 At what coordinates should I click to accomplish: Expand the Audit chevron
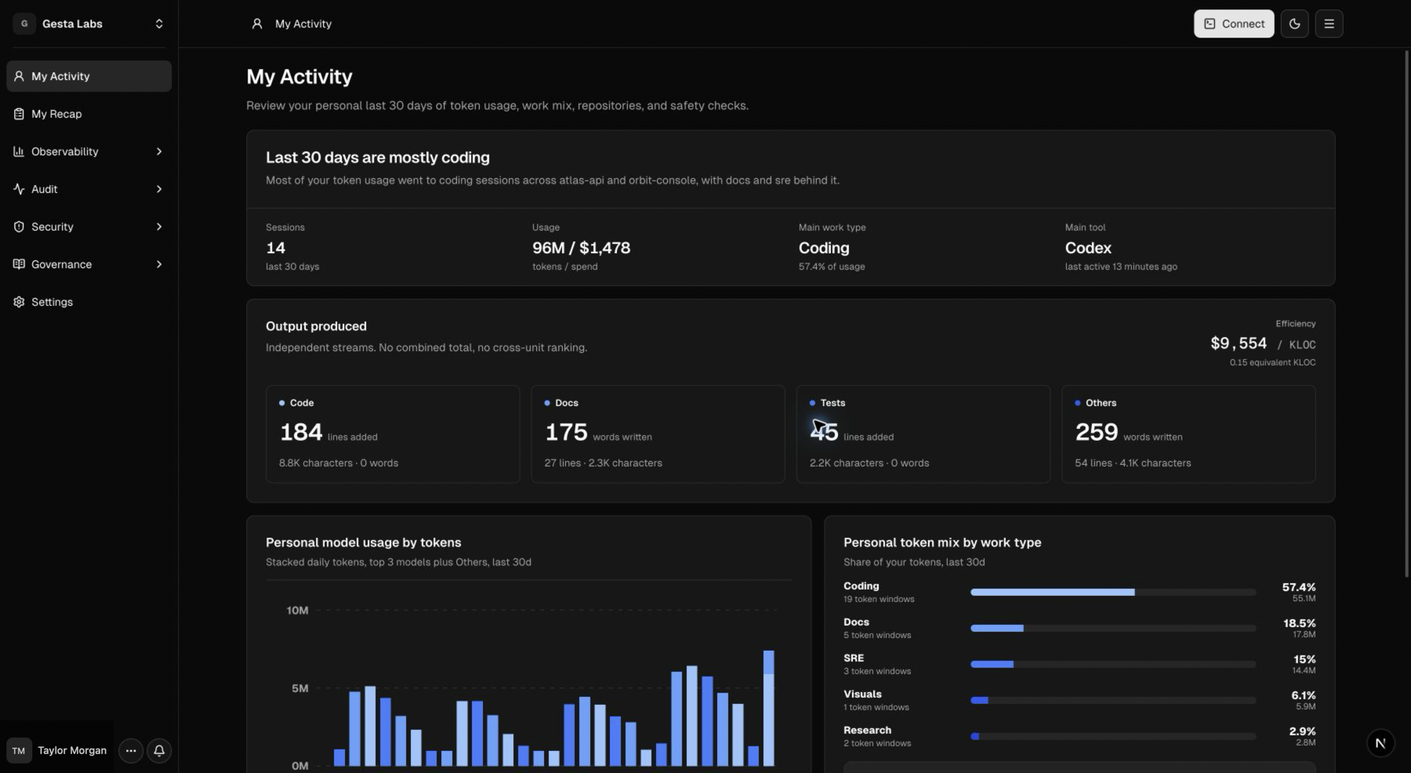tap(159, 189)
